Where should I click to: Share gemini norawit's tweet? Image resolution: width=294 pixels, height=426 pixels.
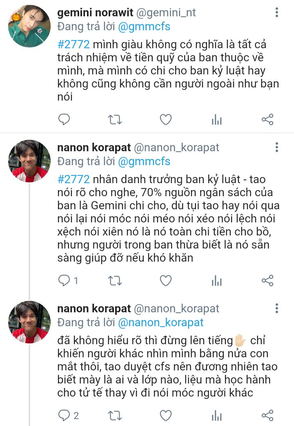267,119
